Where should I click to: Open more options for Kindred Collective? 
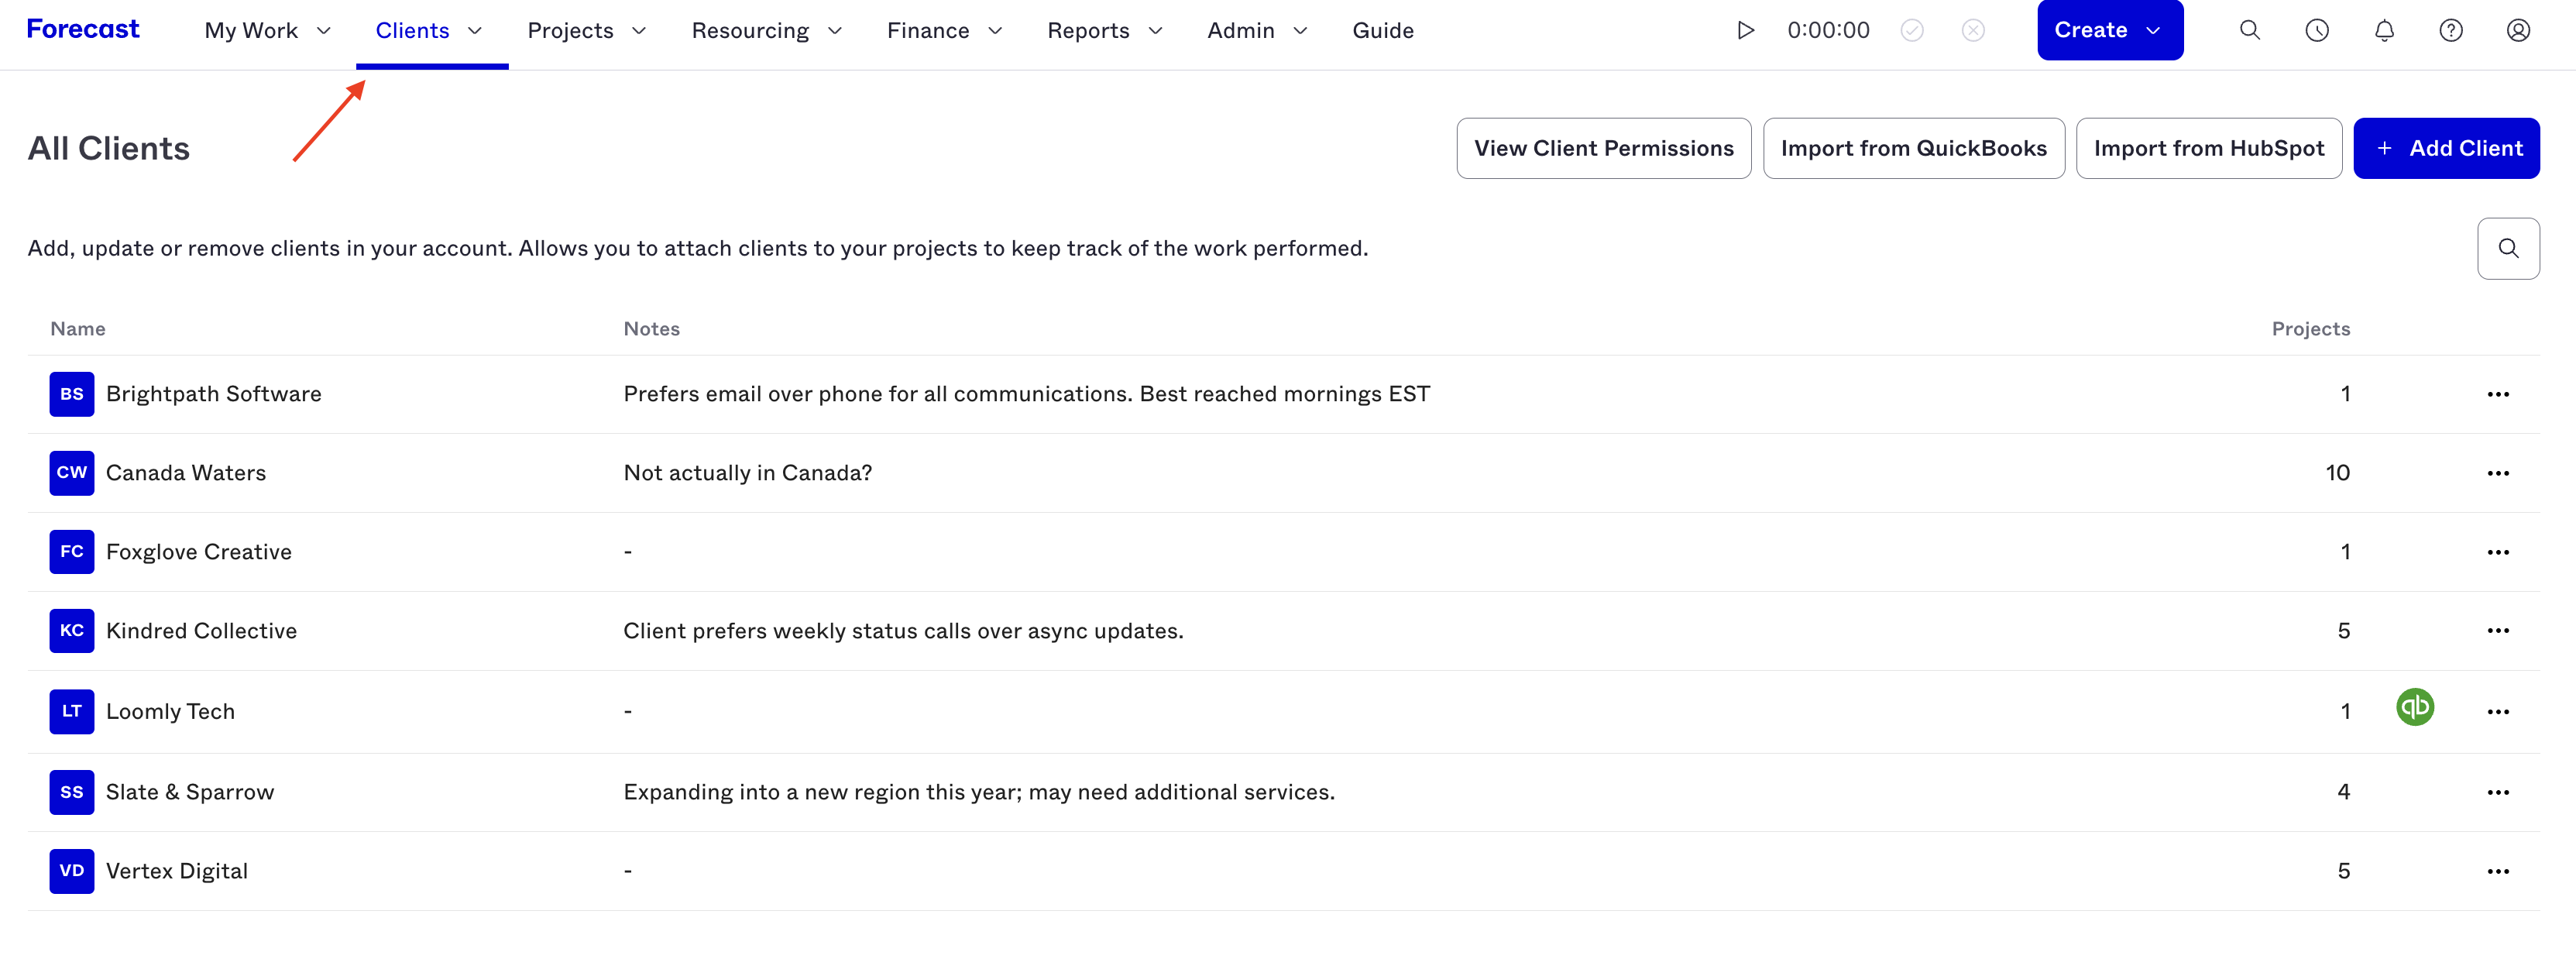pos(2498,631)
